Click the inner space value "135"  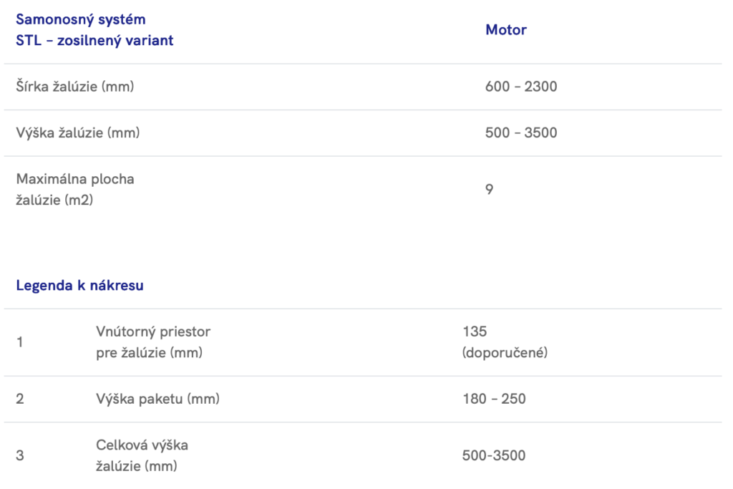point(475,331)
